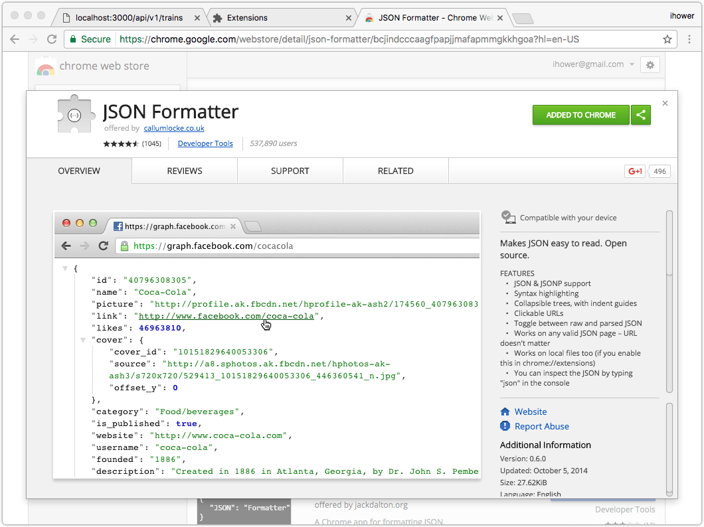The width and height of the screenshot is (704, 527).
Task: Click the Updated: October 5, 2014 text
Action: 544,471
